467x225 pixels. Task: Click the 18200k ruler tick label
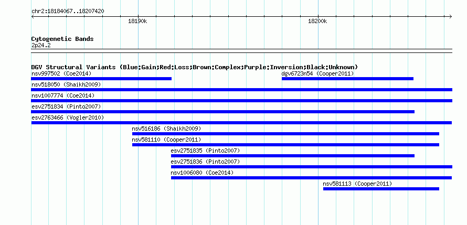pyautogui.click(x=317, y=21)
